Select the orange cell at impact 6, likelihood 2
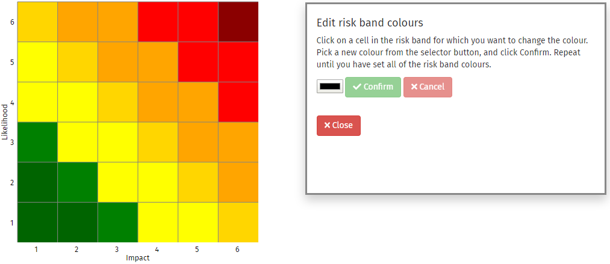Viewport: 610px width, 264px height. tap(238, 182)
